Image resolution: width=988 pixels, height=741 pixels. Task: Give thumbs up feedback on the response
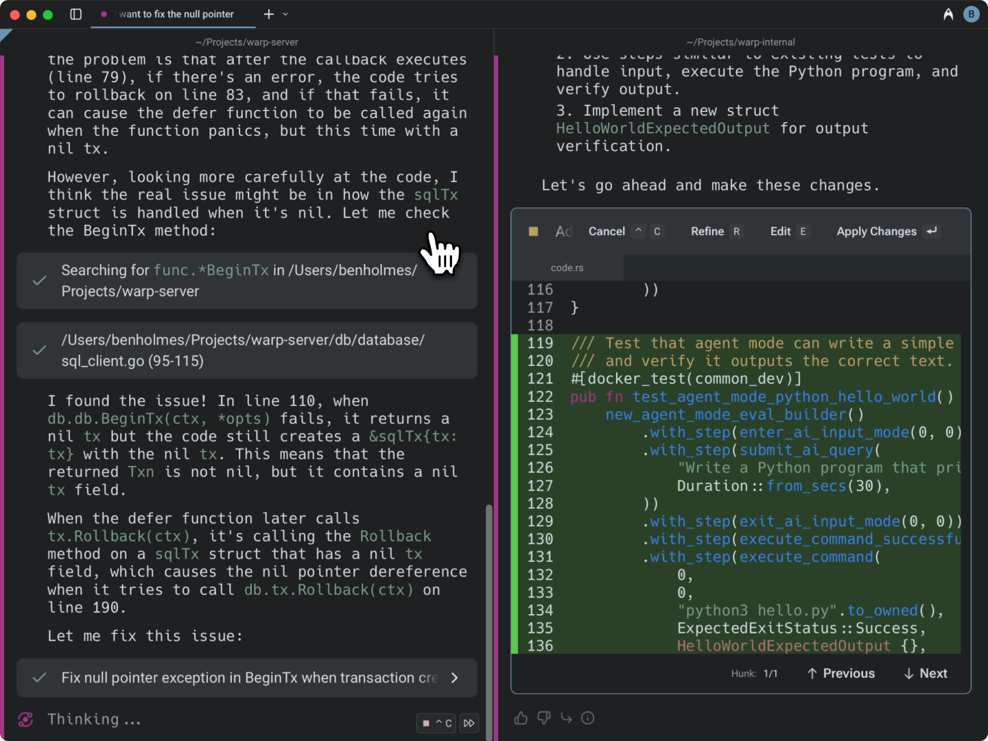tap(521, 718)
